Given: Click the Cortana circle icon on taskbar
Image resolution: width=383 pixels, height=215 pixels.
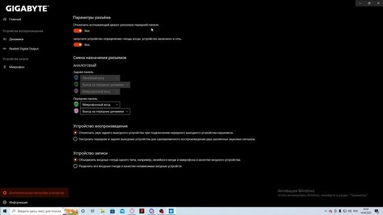Looking at the screenshot, I should pyautogui.click(x=83, y=211).
